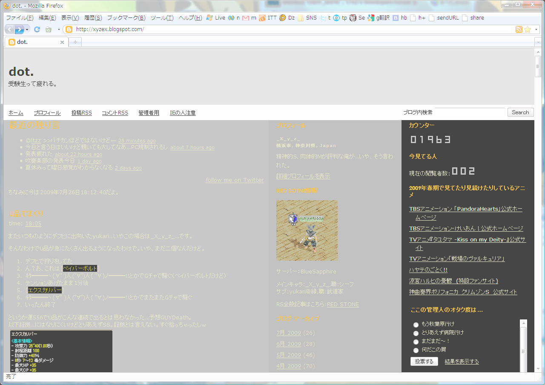Open the 'n' bookmark in bookmarks toolbar

pyautogui.click(x=234, y=18)
